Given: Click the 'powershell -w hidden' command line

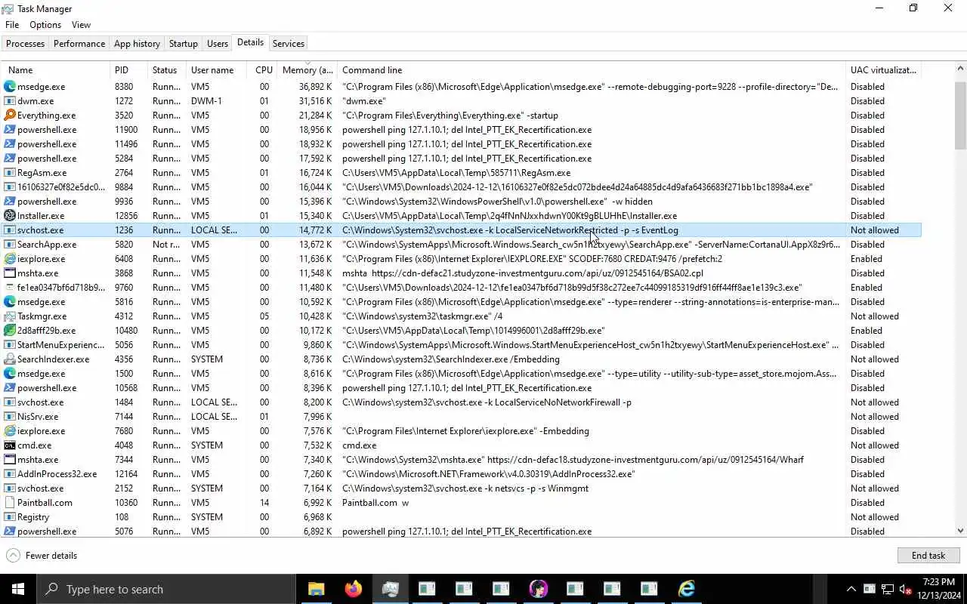Looking at the screenshot, I should point(497,202).
